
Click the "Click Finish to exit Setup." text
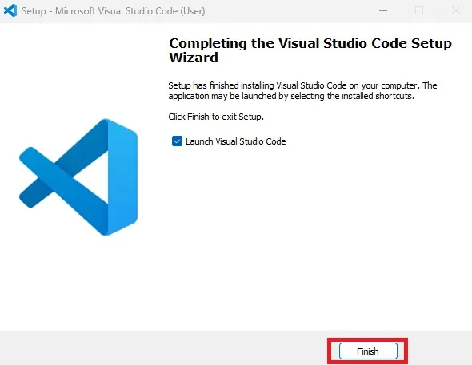point(216,117)
